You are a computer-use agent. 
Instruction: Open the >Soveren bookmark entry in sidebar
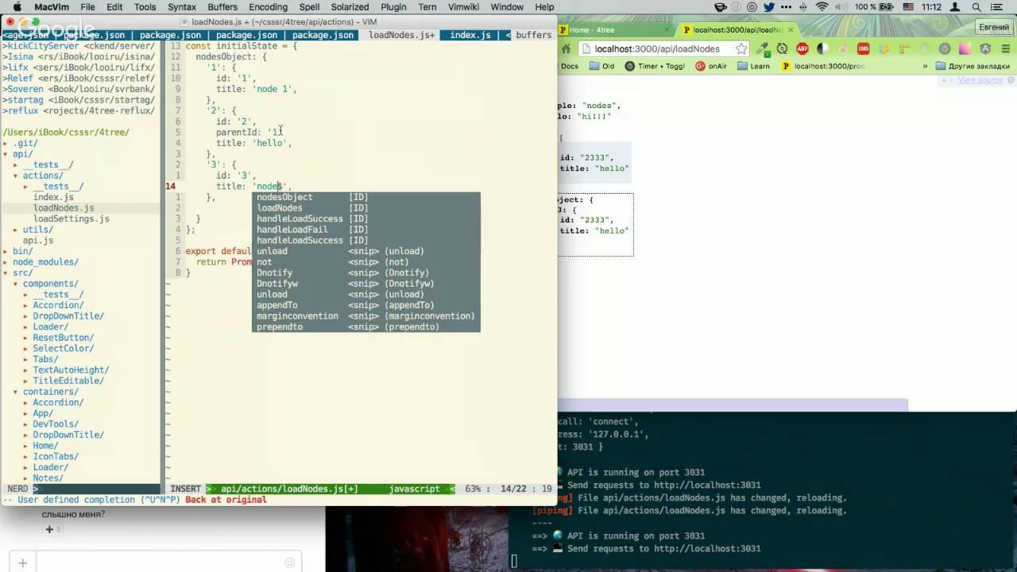79,89
